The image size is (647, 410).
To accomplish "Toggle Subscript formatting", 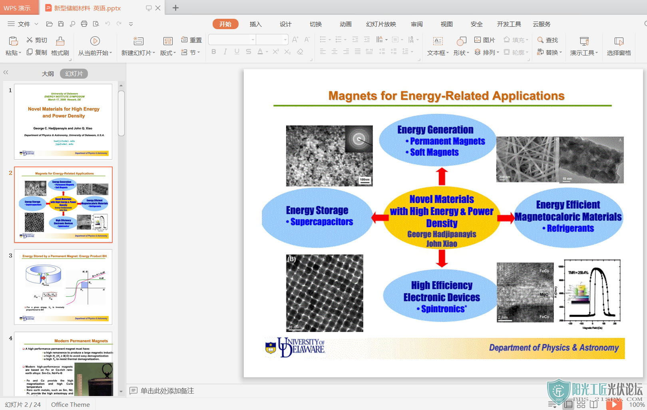I will pos(287,51).
